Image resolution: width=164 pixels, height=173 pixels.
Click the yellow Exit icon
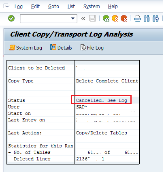click(x=115, y=18)
